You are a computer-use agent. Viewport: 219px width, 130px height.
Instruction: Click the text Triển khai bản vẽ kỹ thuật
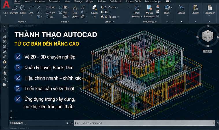49,89
